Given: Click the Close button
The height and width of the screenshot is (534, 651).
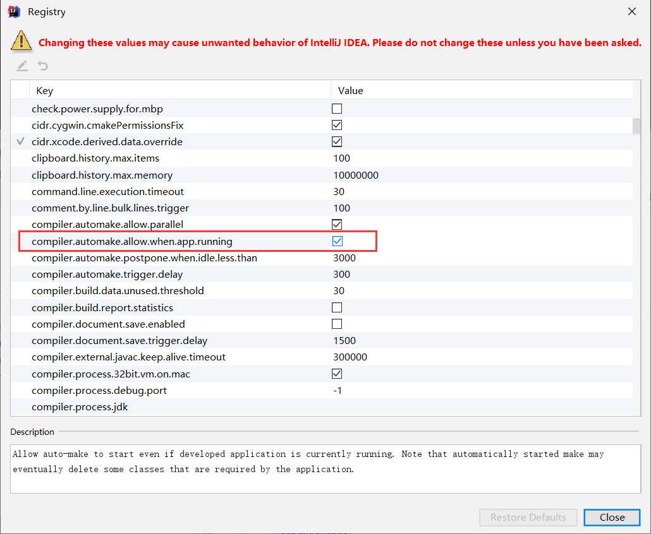Looking at the screenshot, I should tap(612, 518).
